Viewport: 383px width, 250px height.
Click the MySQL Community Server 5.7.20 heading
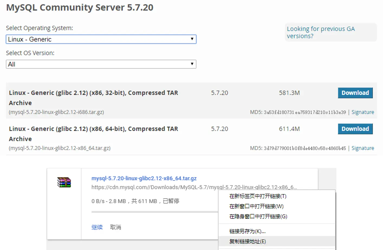[x=80, y=8]
